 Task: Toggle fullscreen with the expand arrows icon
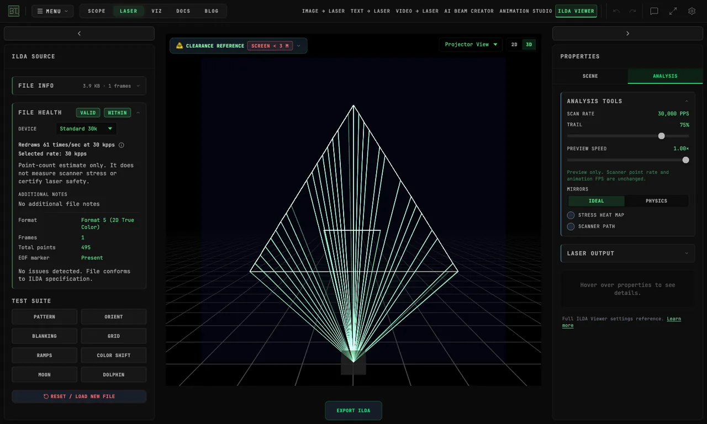point(673,11)
